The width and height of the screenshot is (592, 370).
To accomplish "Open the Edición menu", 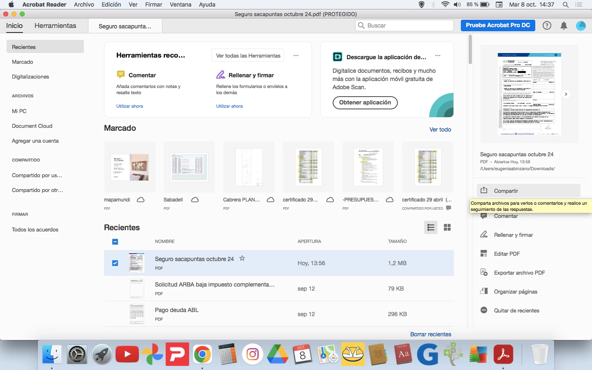I will pos(111,5).
